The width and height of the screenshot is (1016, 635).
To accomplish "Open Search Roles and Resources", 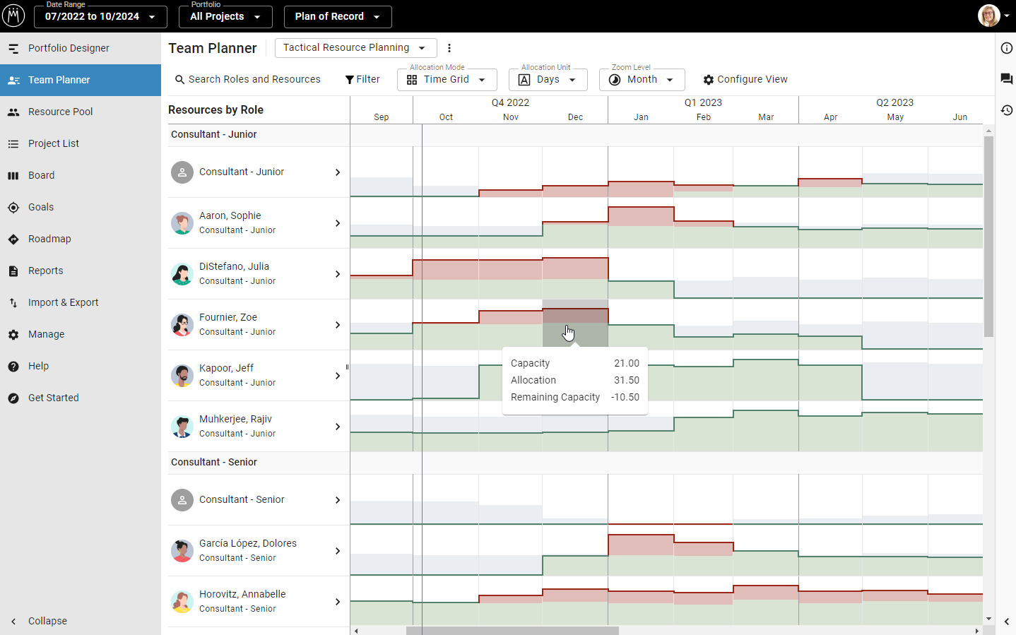I will 247,79.
